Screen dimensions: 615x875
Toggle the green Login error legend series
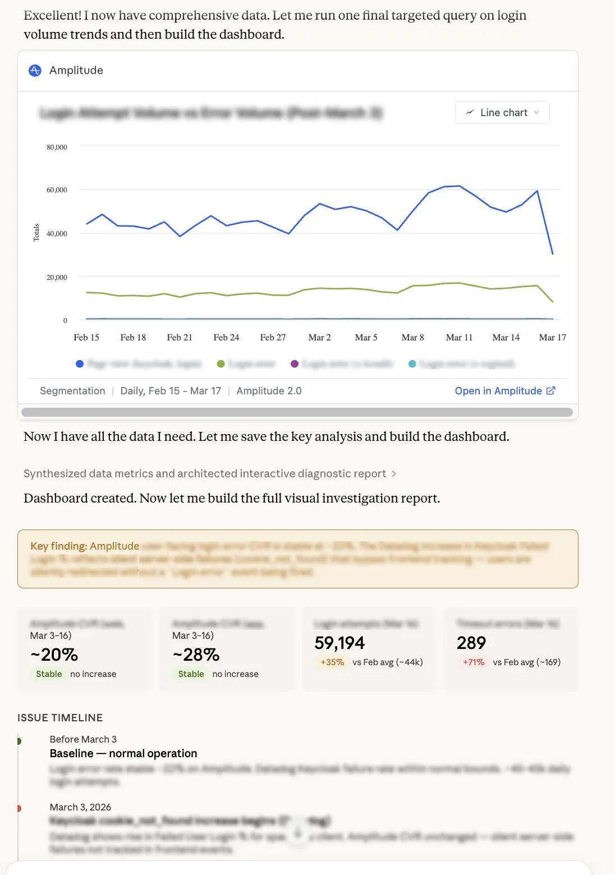(221, 363)
